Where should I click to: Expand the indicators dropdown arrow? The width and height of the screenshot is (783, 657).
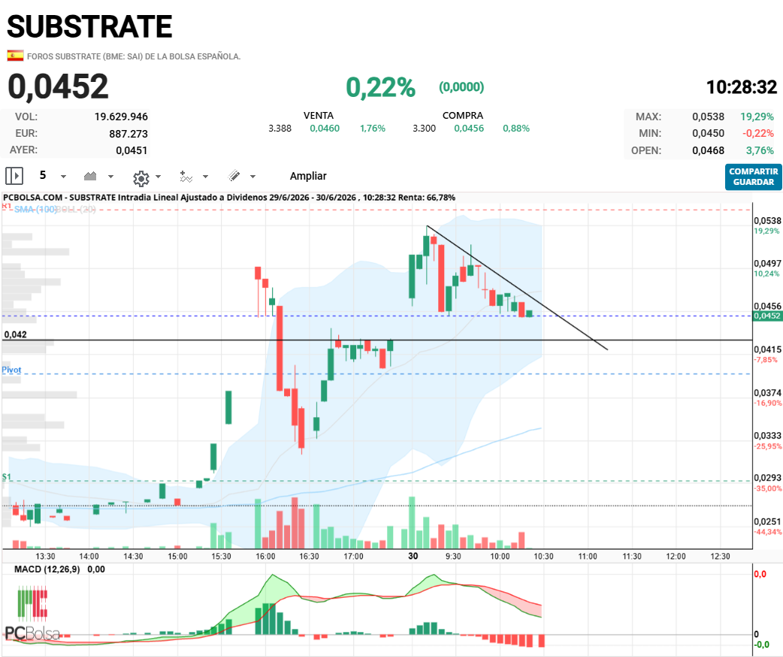205,177
